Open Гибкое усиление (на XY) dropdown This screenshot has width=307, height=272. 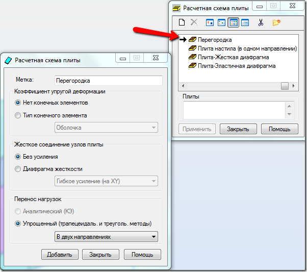(x=106, y=181)
